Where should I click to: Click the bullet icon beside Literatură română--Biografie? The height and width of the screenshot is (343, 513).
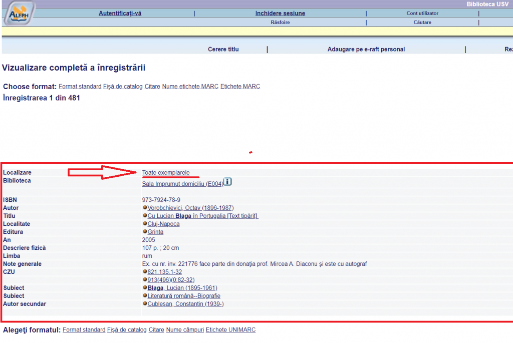145,296
